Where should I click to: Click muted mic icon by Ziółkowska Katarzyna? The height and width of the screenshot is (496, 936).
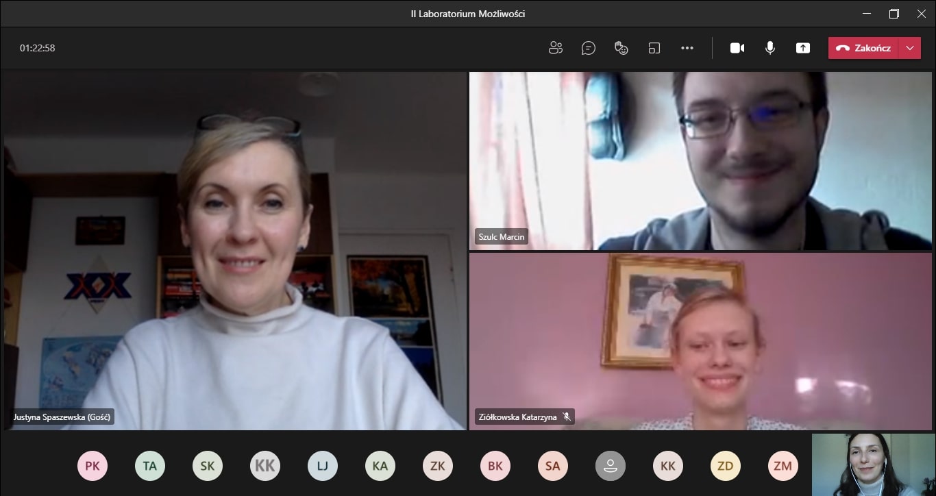click(567, 417)
